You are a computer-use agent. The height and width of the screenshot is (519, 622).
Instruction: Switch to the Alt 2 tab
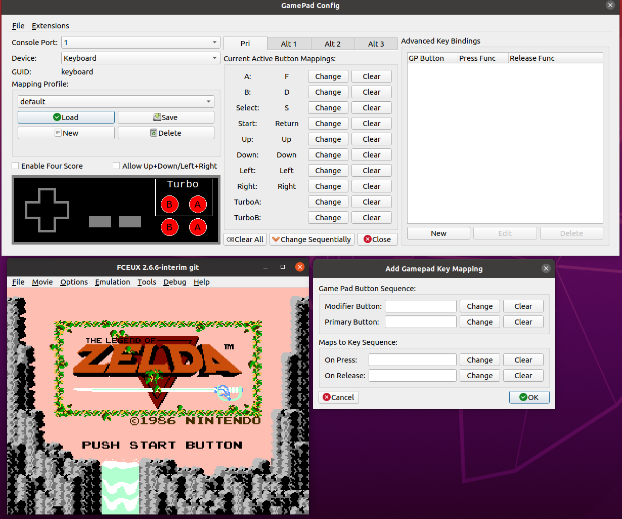(x=332, y=44)
